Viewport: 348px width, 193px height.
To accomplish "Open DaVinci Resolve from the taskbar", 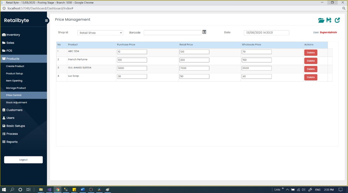I will click(99, 190).
